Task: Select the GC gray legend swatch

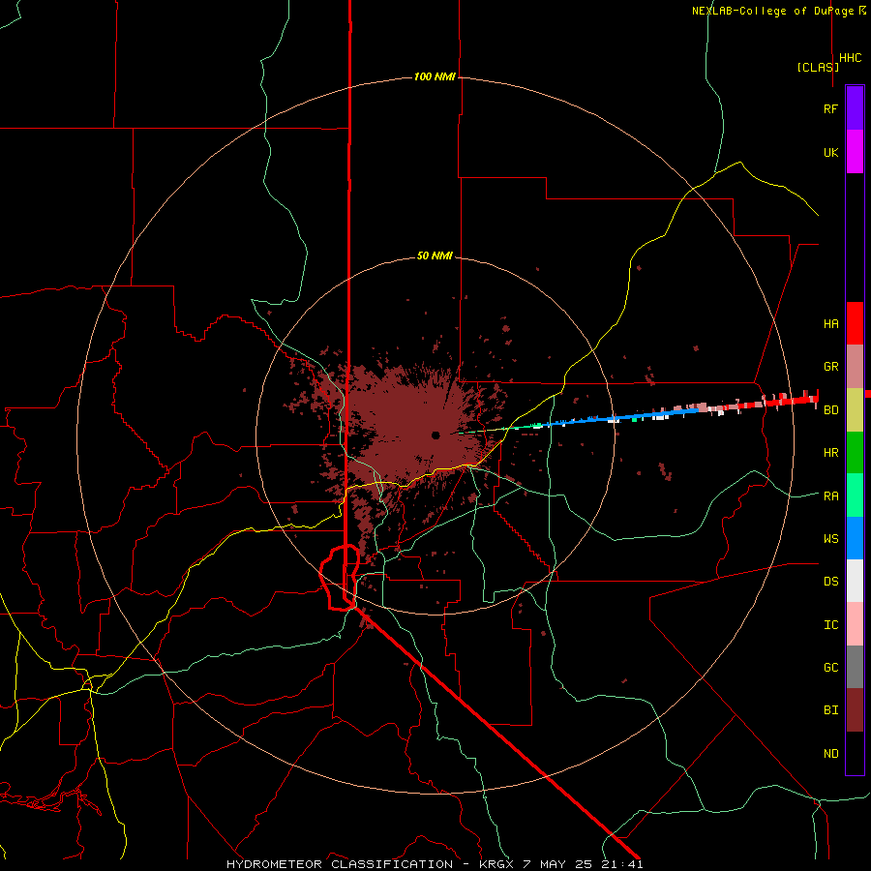Action: [x=855, y=667]
